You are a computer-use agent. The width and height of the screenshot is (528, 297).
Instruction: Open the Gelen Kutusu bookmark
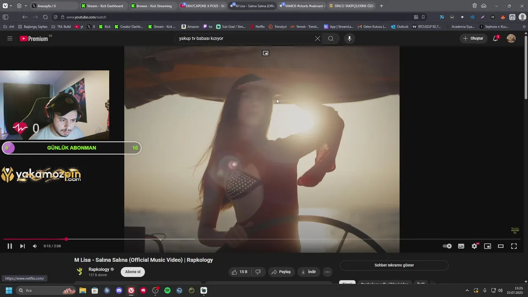[x=372, y=26]
